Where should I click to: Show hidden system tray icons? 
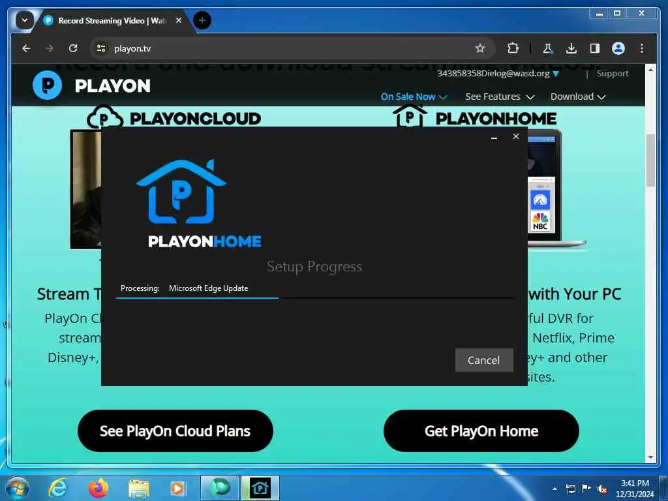click(554, 489)
